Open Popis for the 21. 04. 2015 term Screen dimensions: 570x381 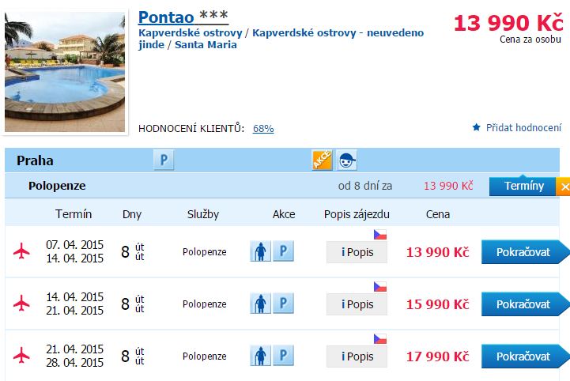[x=357, y=356]
